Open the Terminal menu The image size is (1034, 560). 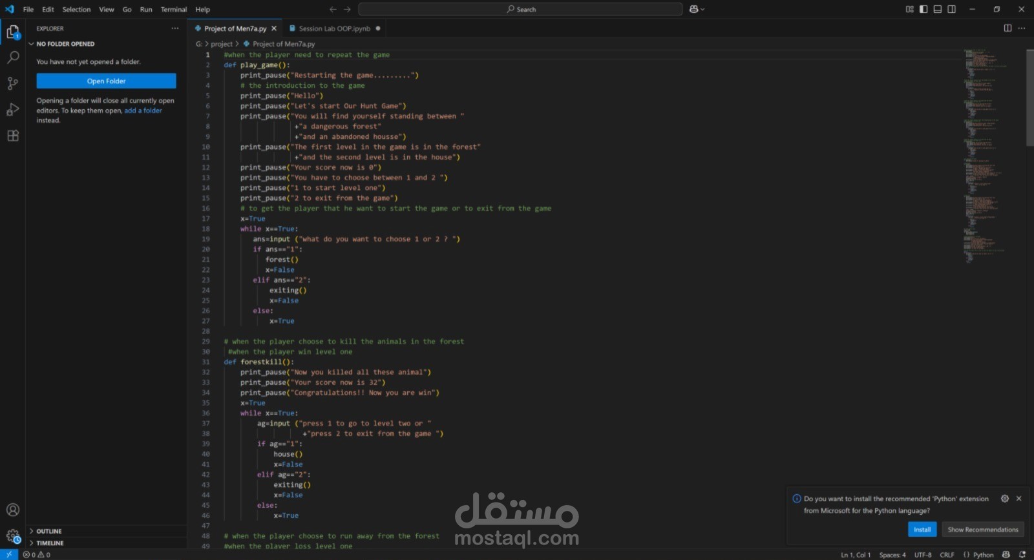click(x=173, y=10)
